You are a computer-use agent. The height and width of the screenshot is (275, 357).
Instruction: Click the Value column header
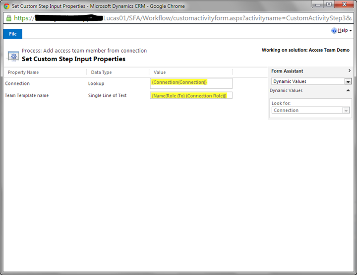[160, 72]
